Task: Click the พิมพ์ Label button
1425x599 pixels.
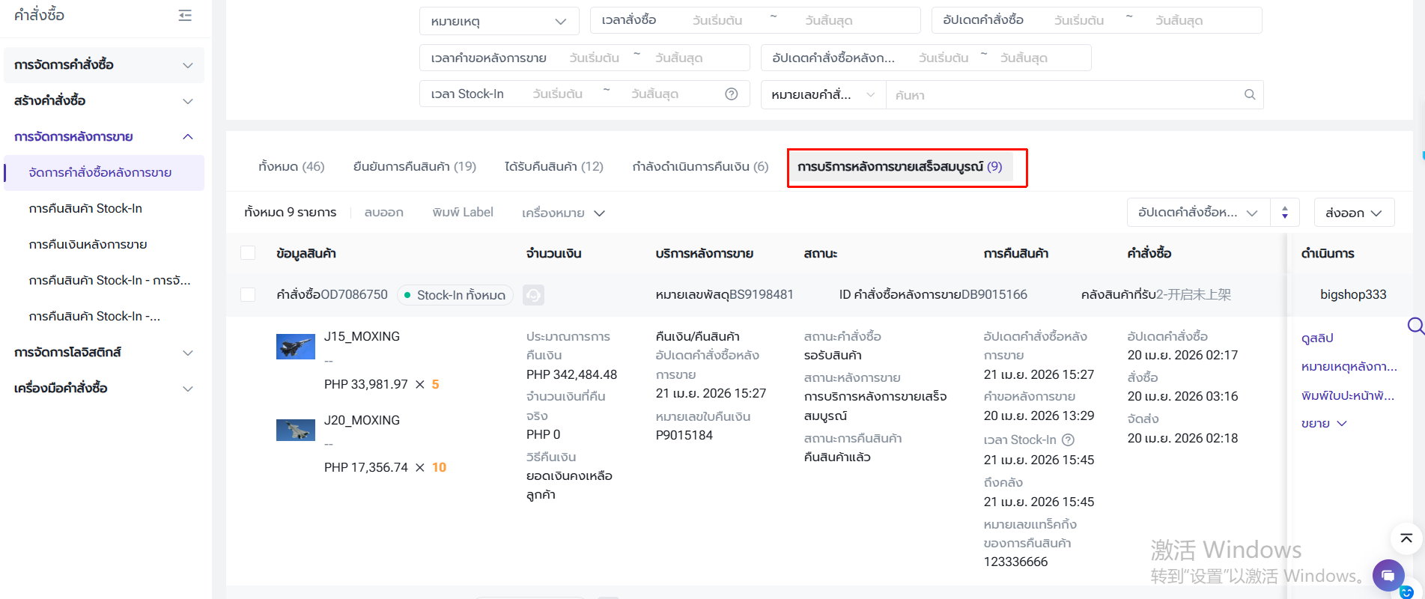Action: [462, 213]
